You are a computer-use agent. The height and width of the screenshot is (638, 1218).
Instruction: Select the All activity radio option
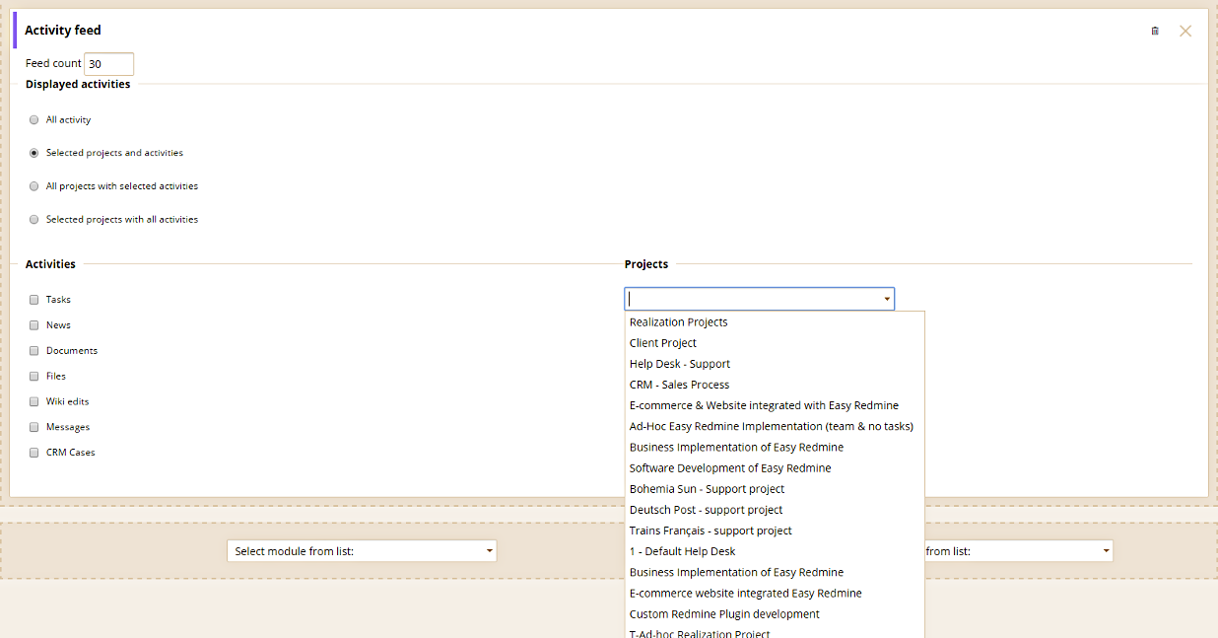[x=34, y=119]
